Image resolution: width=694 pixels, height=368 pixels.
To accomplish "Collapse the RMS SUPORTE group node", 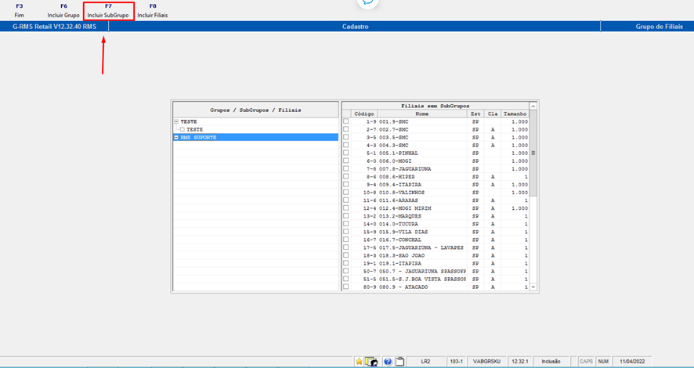I will click(176, 138).
